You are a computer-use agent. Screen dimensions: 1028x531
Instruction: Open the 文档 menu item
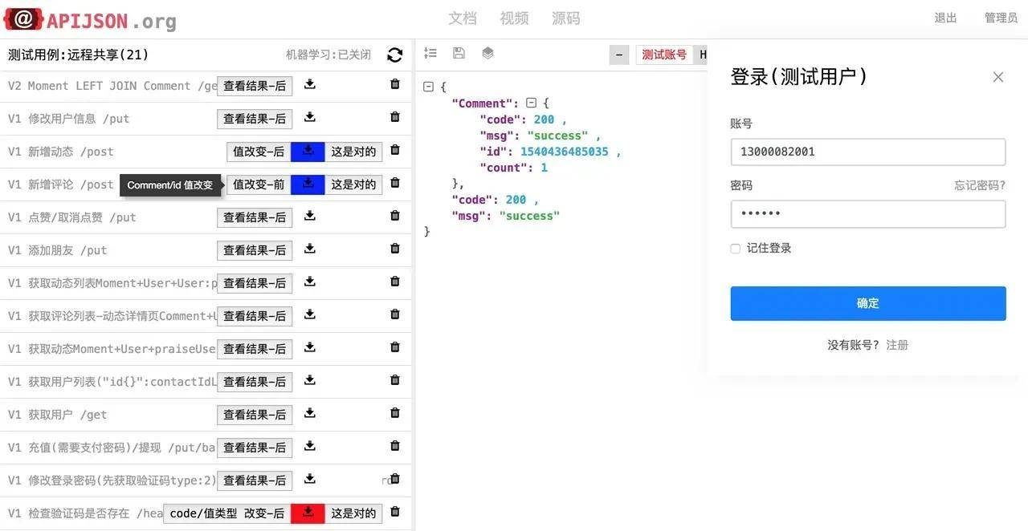click(x=463, y=18)
